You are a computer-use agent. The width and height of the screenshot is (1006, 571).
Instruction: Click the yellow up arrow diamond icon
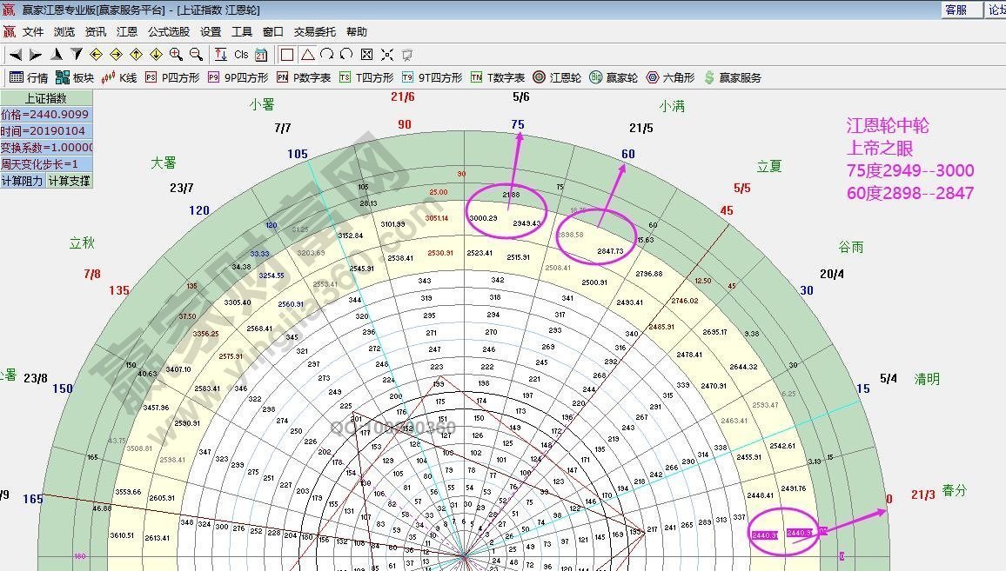(x=136, y=54)
